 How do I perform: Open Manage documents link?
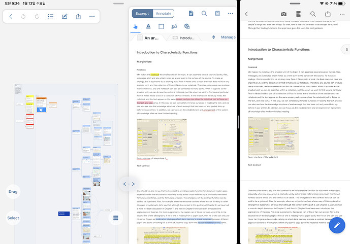click(228, 37)
